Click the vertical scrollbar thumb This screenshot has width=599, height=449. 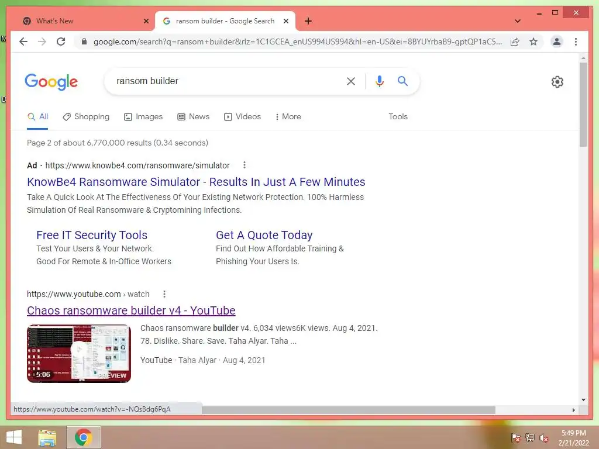click(x=583, y=104)
